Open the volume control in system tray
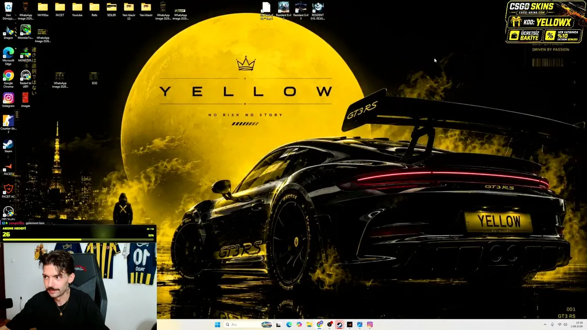Image resolution: width=587 pixels, height=330 pixels. point(566,324)
